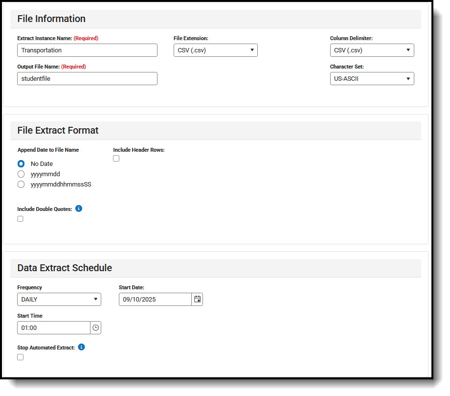
Task: Click the Data Extract Schedule section header
Action: click(x=65, y=268)
